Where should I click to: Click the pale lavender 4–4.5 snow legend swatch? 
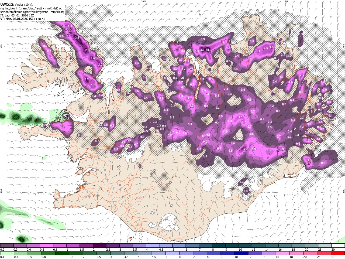[153, 246]
